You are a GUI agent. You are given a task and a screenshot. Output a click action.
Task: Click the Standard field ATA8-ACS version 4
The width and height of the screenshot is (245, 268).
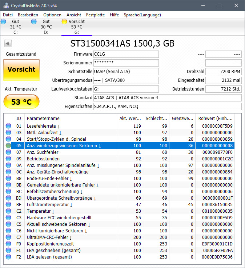tap(168, 98)
